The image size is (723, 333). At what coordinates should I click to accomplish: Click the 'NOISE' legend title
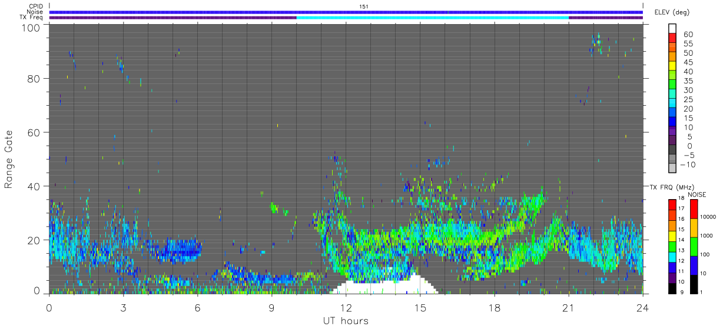pos(697,194)
